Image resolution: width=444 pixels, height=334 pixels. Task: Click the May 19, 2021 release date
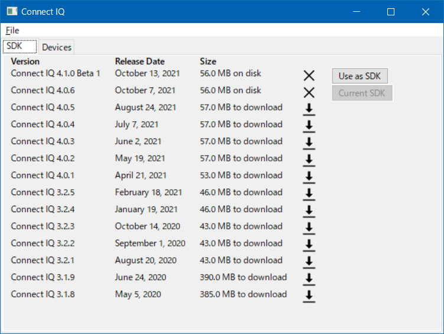(140, 158)
